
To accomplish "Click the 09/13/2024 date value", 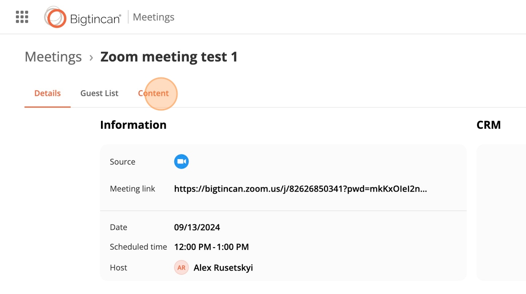I will (197, 227).
